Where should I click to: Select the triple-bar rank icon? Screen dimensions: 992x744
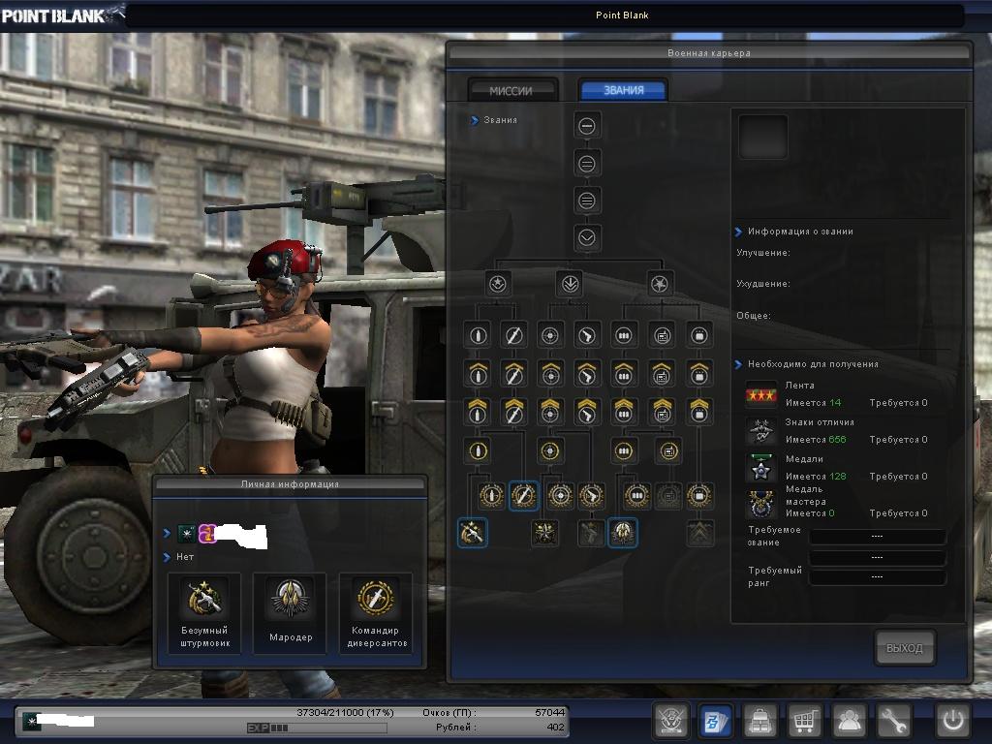[x=587, y=201]
